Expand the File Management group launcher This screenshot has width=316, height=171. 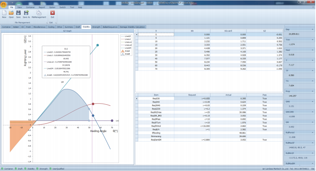(46, 22)
